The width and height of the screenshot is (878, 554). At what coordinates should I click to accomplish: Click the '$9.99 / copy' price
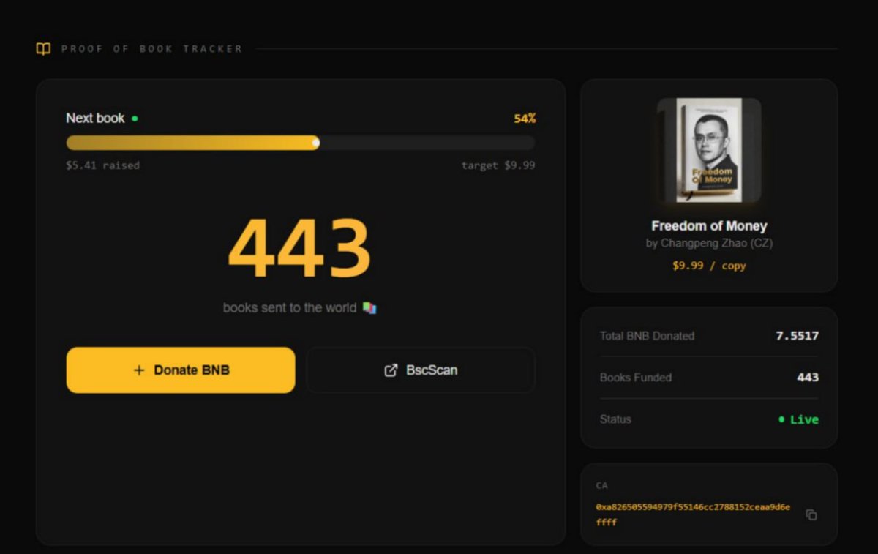[x=709, y=266]
